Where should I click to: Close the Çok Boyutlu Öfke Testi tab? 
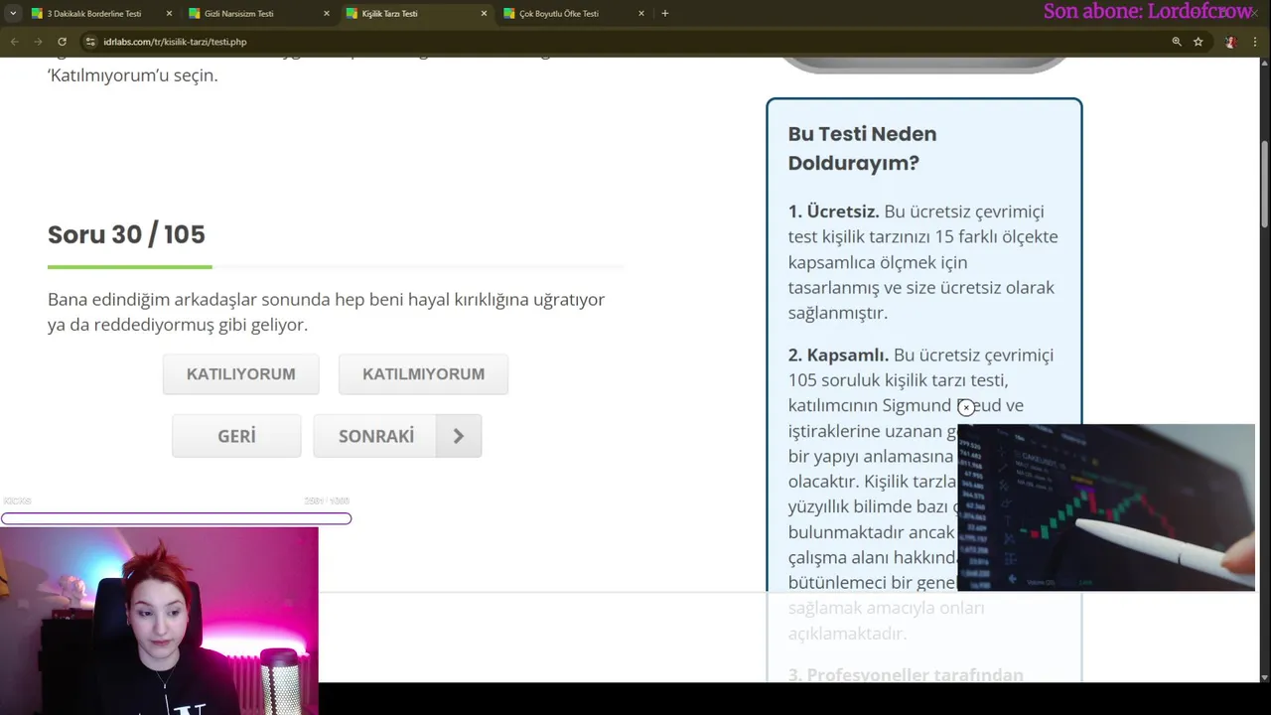coord(640,14)
